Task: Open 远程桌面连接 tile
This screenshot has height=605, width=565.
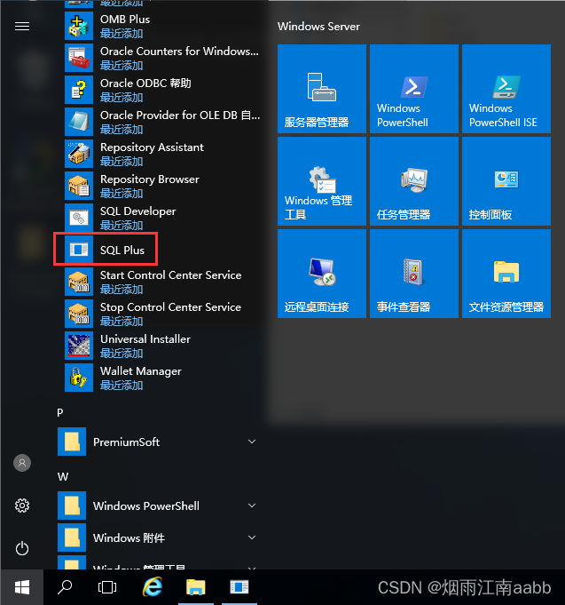Action: coord(322,274)
